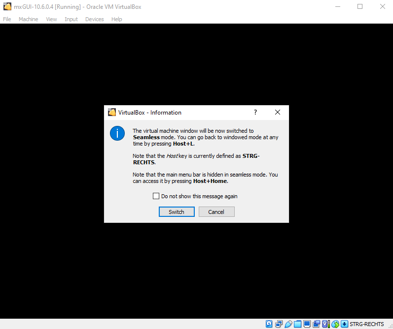Click the keyboard capture arrow icon

344,324
